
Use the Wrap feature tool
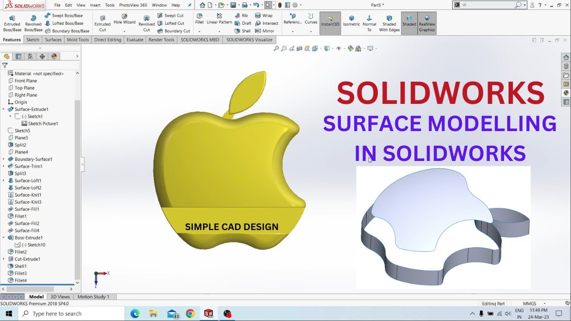(264, 16)
